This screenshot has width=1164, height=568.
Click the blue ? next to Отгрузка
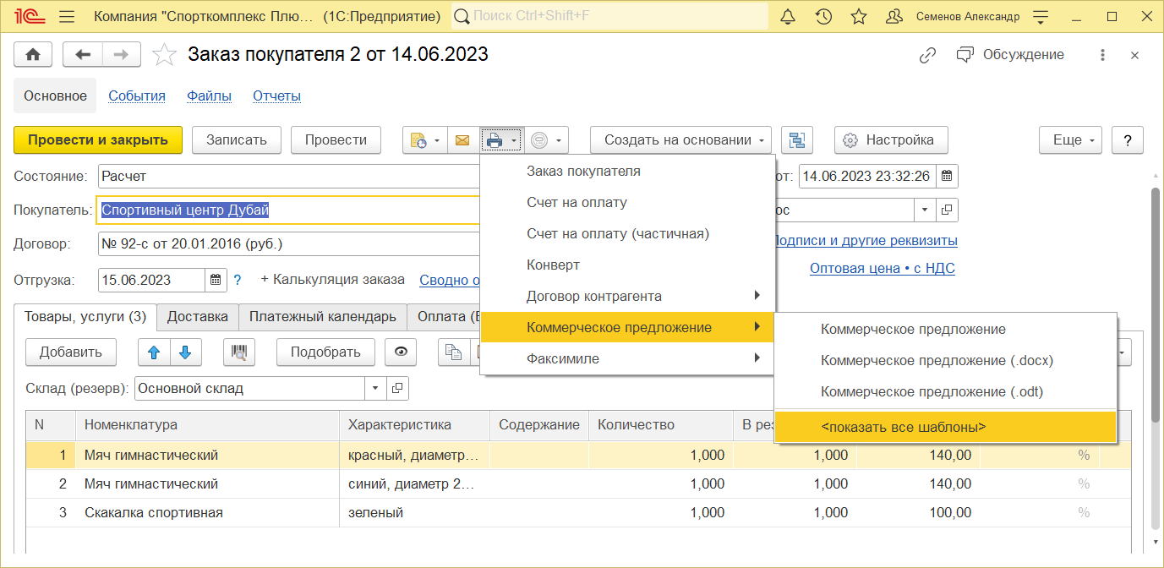(x=238, y=280)
